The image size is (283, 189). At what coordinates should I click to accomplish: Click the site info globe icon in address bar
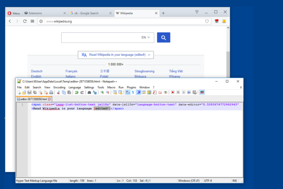pos(41,21)
